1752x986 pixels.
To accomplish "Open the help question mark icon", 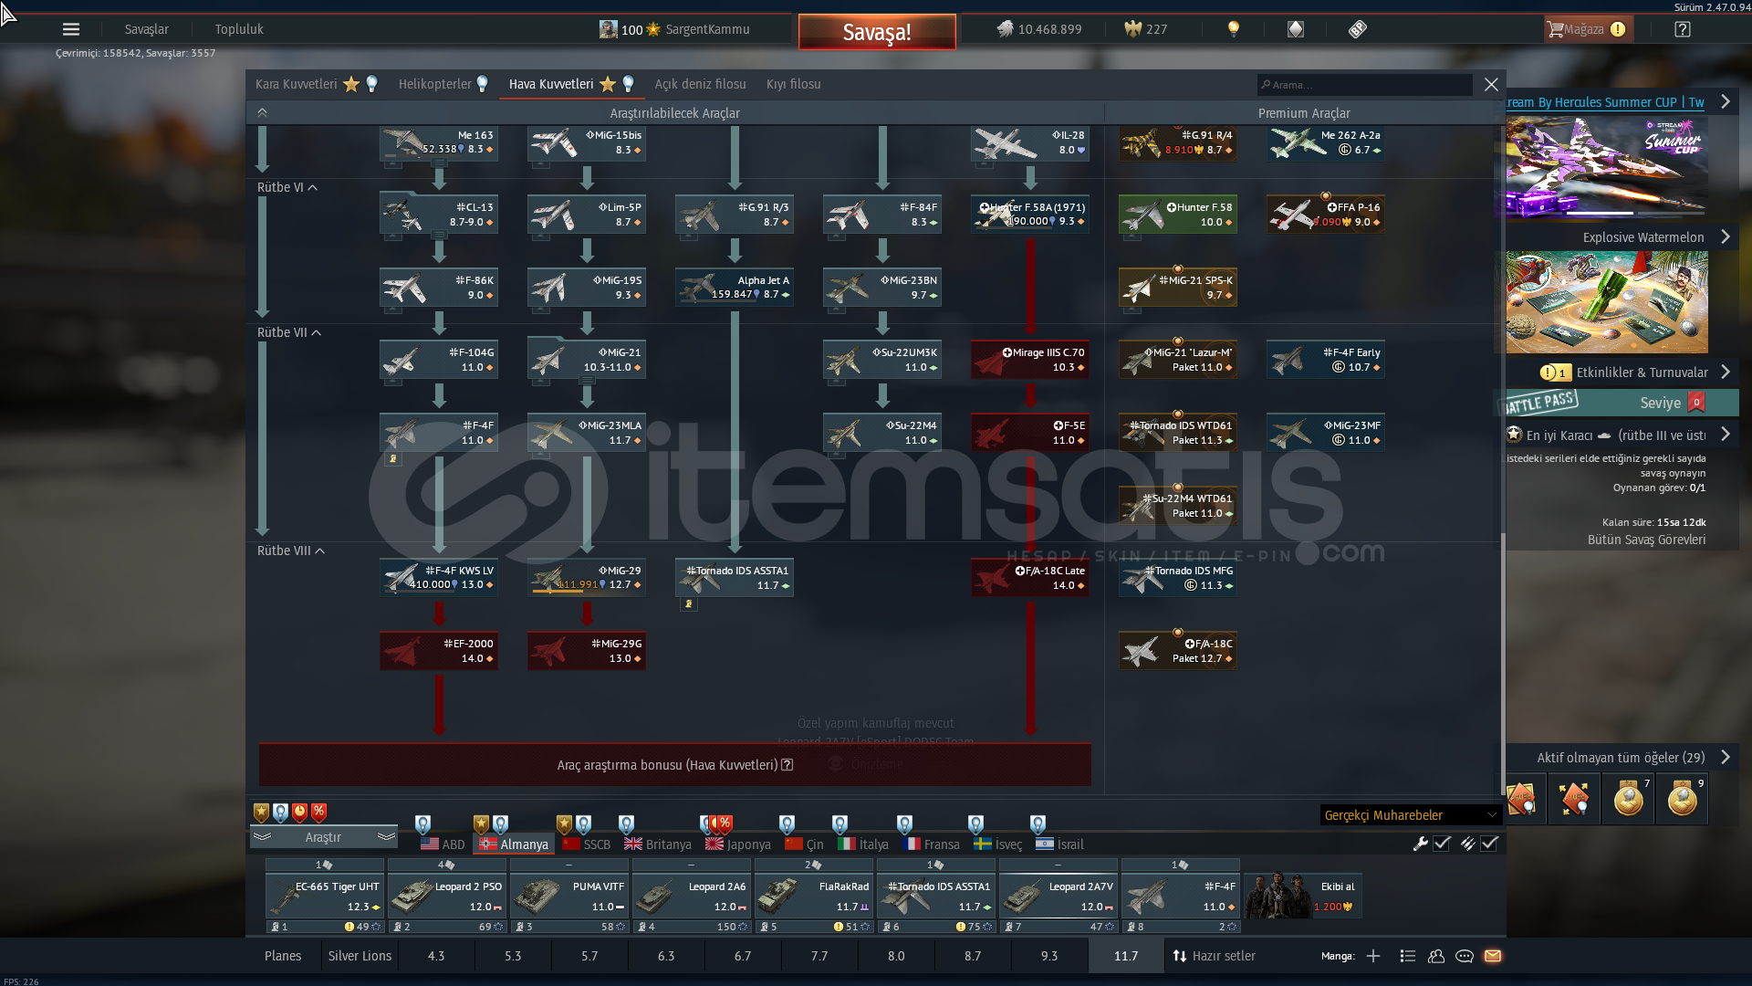I will click(x=1683, y=29).
